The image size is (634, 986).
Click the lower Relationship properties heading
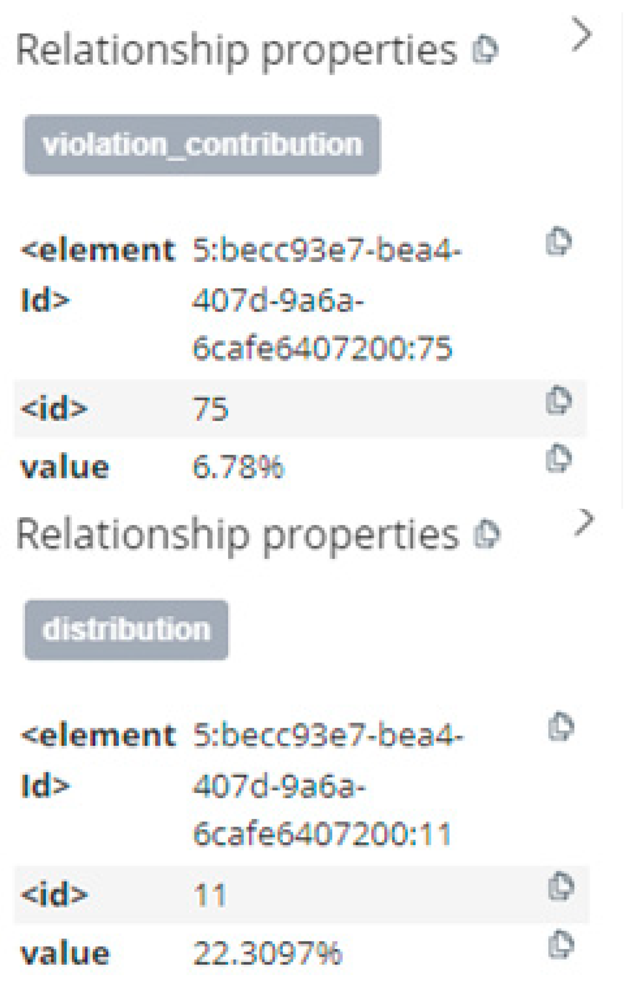(238, 534)
